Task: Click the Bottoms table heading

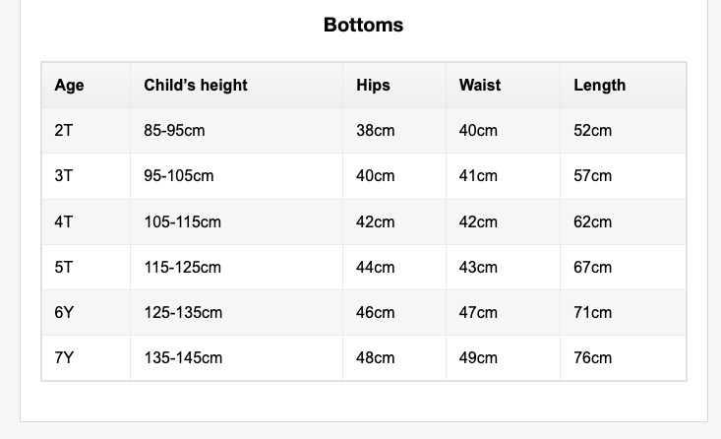Action: (363, 25)
